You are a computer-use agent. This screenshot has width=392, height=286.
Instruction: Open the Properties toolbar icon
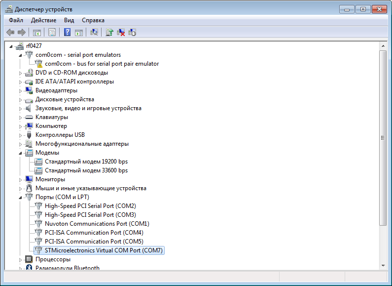click(x=52, y=32)
